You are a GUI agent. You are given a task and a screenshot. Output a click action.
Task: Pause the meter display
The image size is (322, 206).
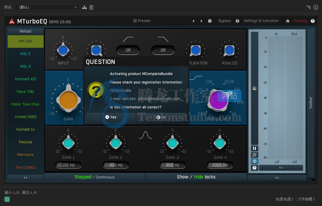pos(254,148)
